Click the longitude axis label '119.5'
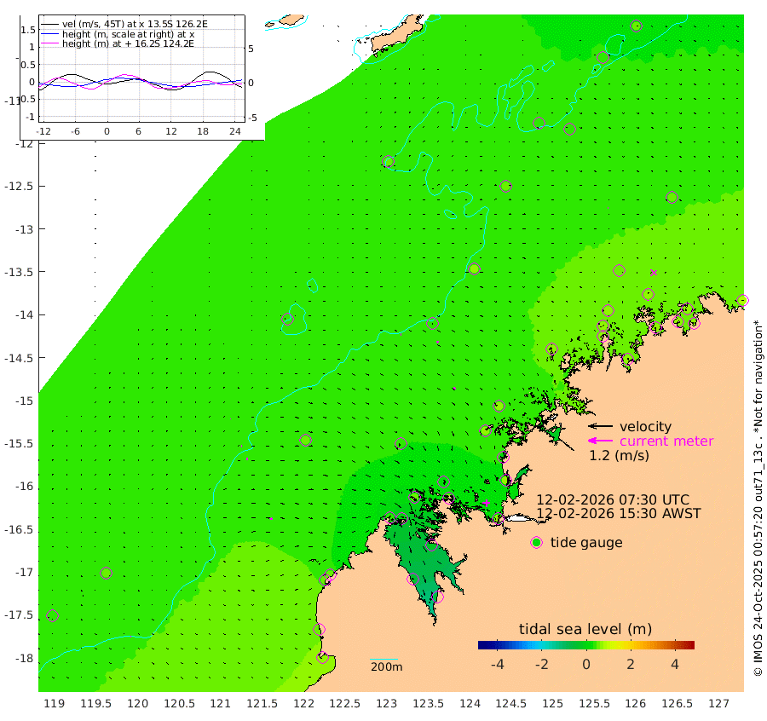Viewport: 767px width, 721px height. point(95,704)
